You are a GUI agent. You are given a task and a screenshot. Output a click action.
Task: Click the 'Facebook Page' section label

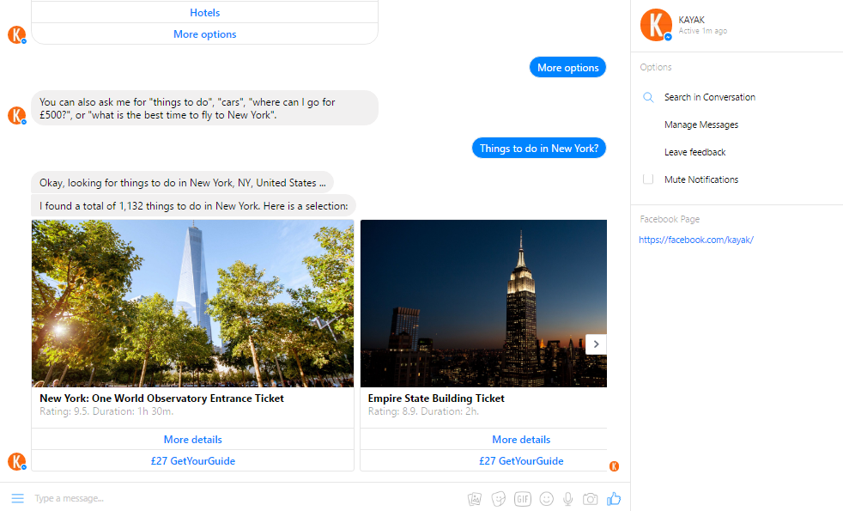(x=670, y=220)
